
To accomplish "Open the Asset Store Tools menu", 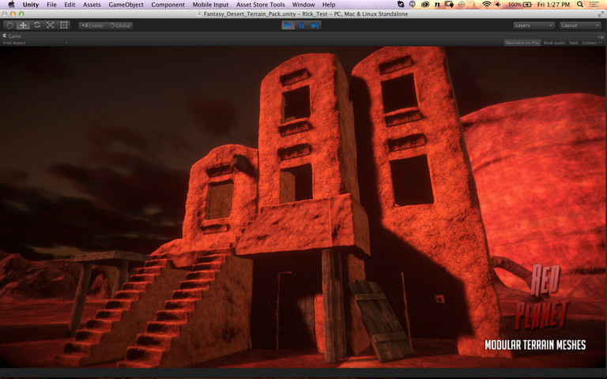I will tap(261, 5).
